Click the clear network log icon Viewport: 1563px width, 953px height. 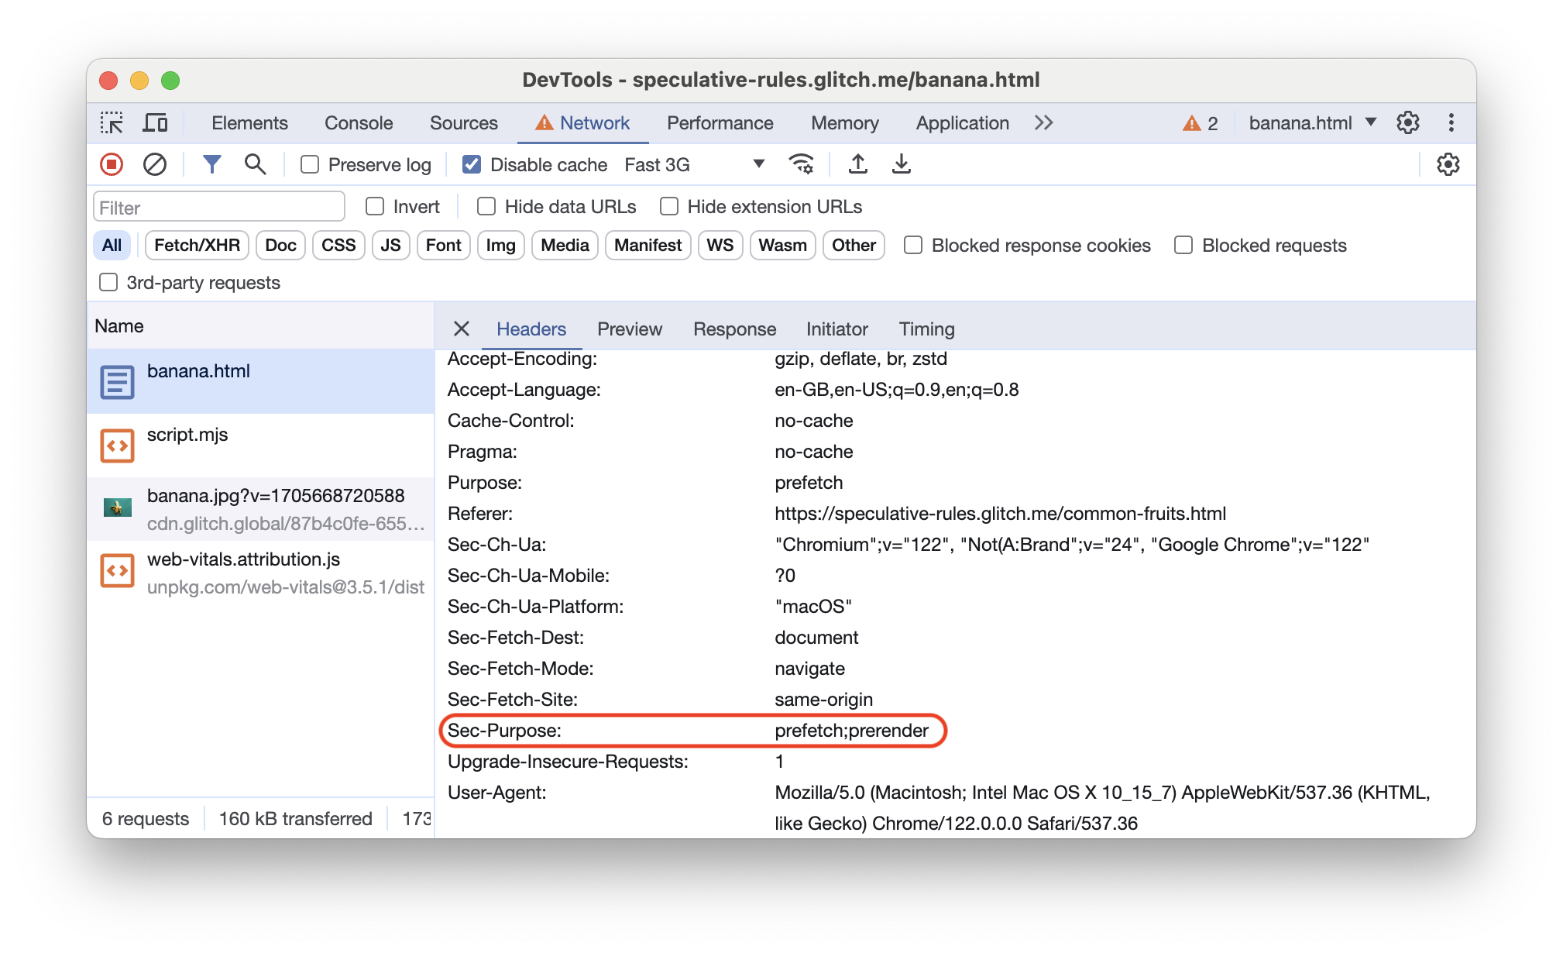(155, 164)
